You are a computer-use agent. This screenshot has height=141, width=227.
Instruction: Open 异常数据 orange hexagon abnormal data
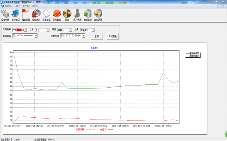pos(56,15)
